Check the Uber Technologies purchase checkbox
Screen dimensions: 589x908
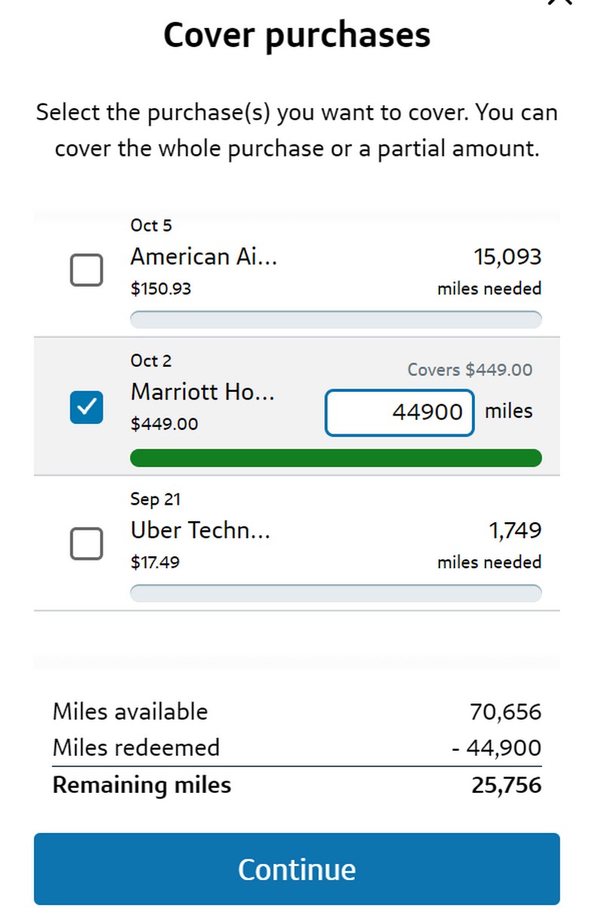(85, 543)
